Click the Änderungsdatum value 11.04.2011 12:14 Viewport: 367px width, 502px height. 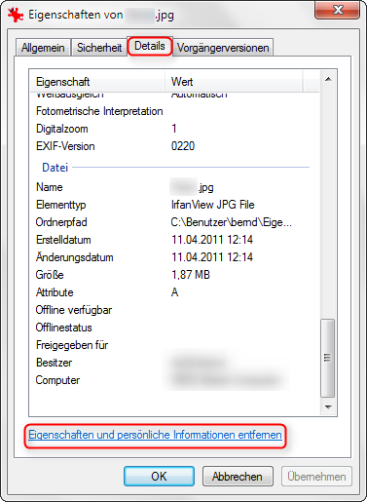click(x=212, y=257)
